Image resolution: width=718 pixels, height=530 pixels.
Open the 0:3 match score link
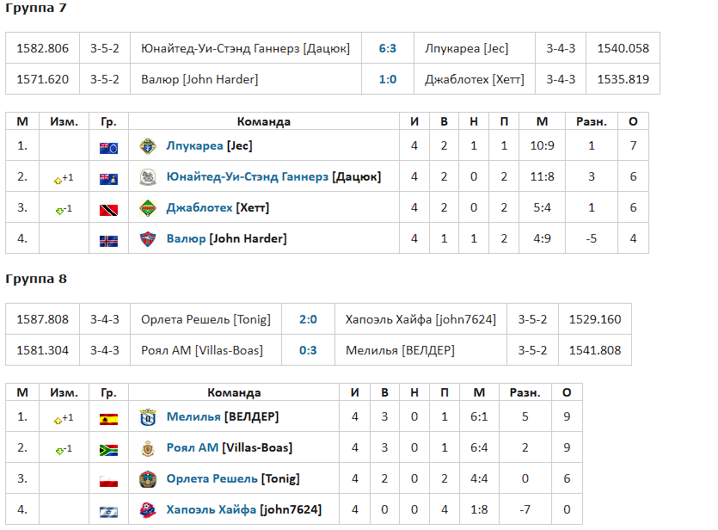coord(308,350)
